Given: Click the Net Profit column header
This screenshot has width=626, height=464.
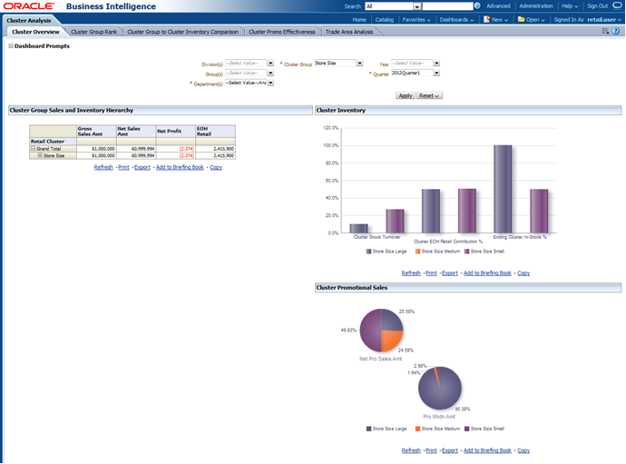Looking at the screenshot, I should coord(176,131).
